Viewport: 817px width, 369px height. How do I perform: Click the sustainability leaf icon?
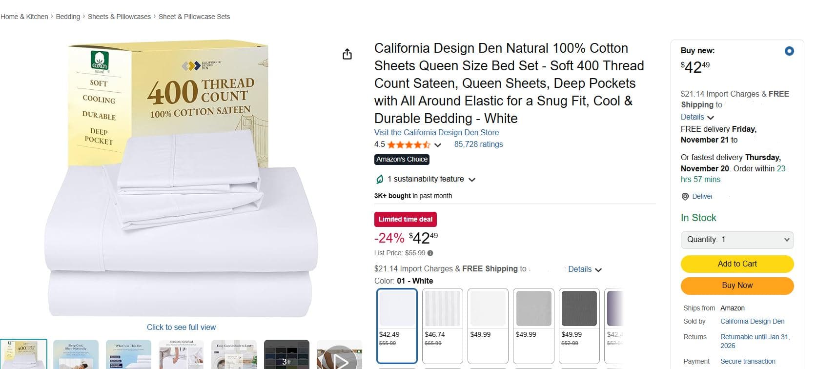380,179
